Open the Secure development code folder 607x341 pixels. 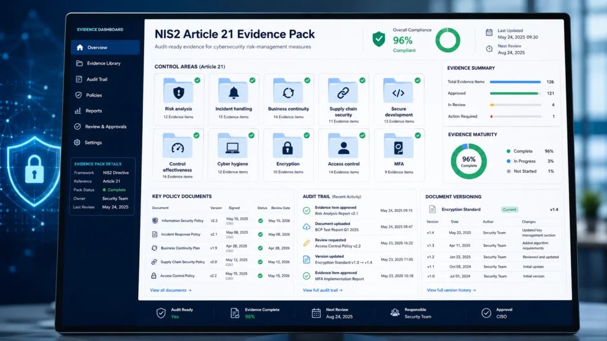point(398,91)
